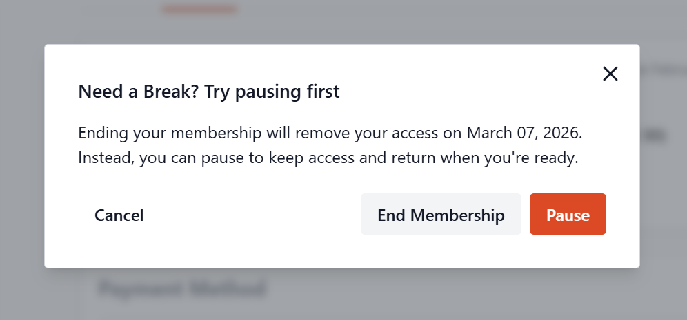This screenshot has width=687, height=320.
Task: Click the dimmed Payment Method heading behind dialog
Action: [181, 289]
